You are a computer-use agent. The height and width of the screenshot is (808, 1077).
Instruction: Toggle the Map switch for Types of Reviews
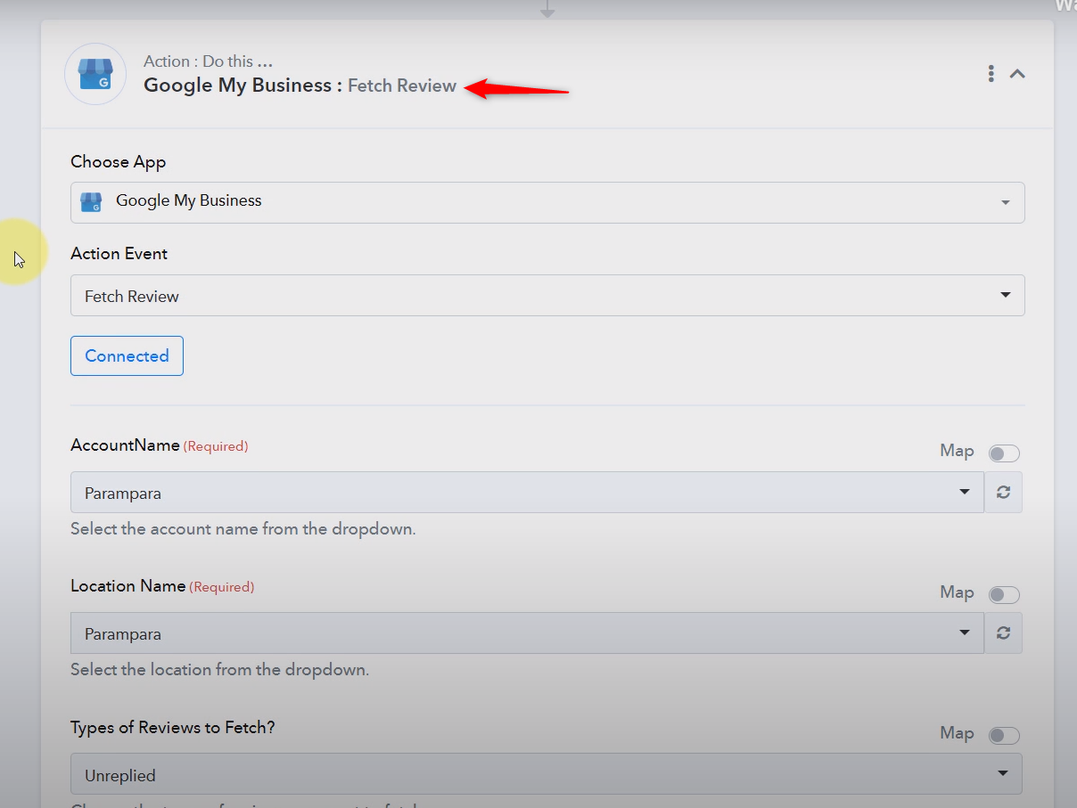click(x=1004, y=735)
